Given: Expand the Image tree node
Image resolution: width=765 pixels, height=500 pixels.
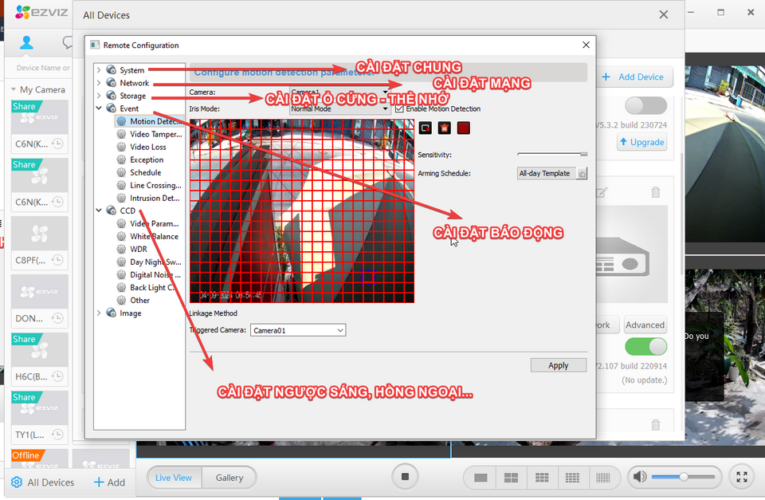Looking at the screenshot, I should (99, 313).
